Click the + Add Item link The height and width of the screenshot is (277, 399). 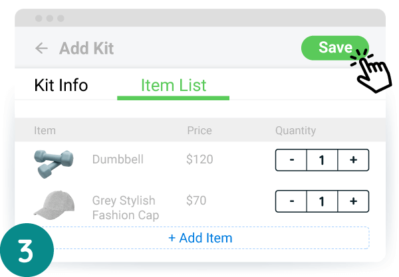[200, 238]
